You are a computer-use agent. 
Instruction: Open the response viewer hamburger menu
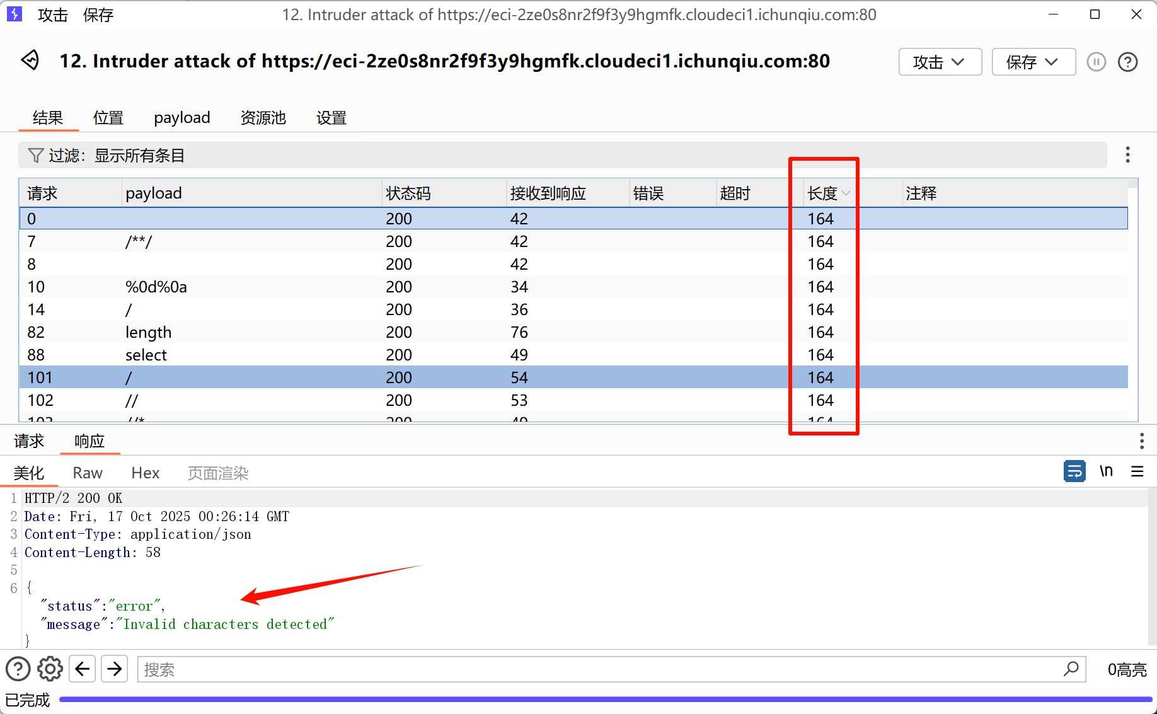[1137, 471]
